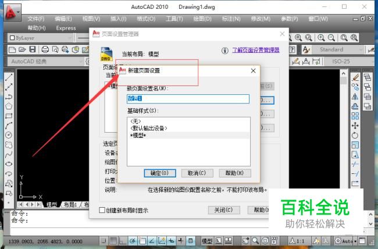
Task: Click the command line scroll up arrow
Action: click(x=371, y=215)
